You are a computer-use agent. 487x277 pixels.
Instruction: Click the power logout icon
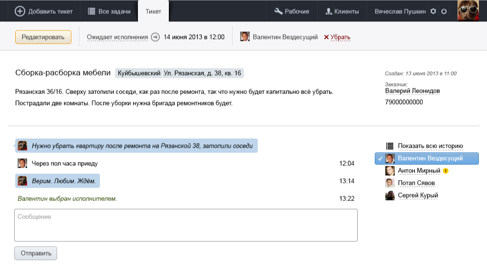444,11
